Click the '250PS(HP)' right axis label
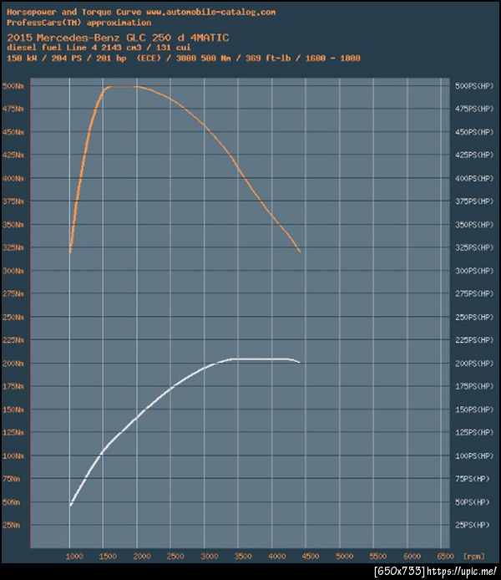The width and height of the screenshot is (501, 580). pyautogui.click(x=474, y=317)
